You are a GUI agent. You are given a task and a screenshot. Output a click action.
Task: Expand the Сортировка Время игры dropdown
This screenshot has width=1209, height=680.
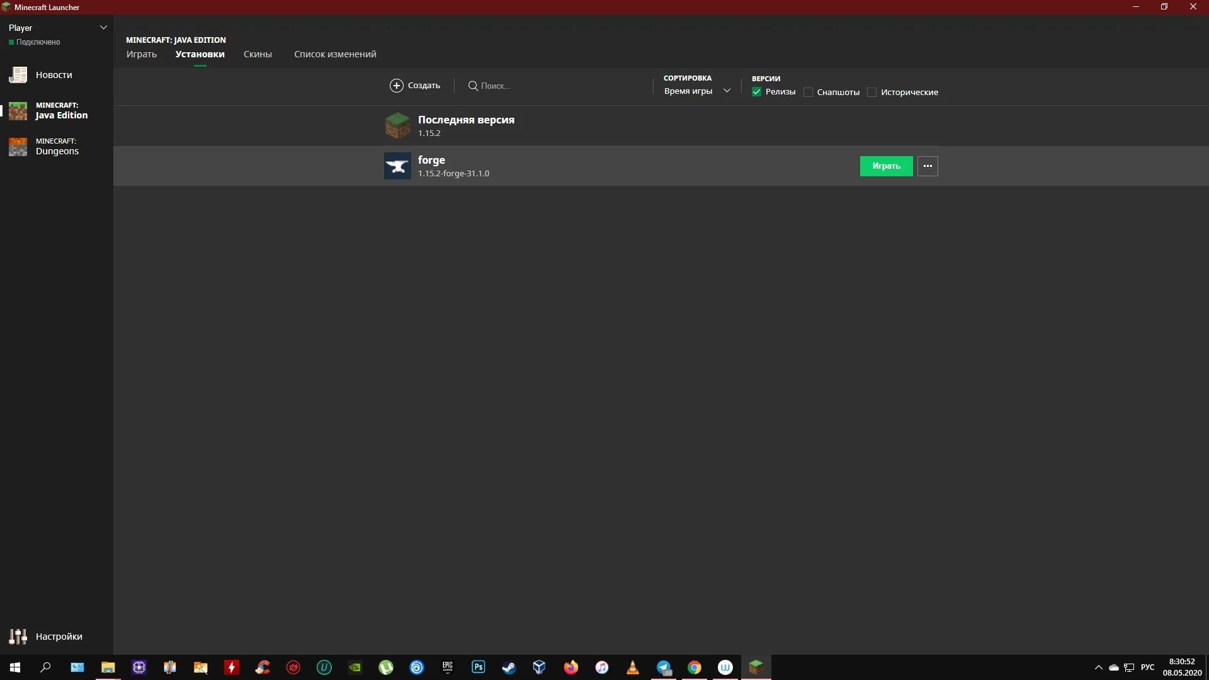pyautogui.click(x=698, y=91)
